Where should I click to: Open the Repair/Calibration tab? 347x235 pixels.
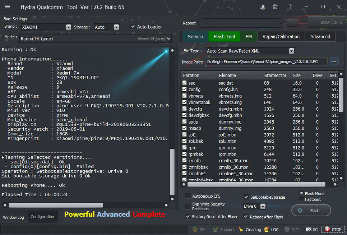coord(281,37)
